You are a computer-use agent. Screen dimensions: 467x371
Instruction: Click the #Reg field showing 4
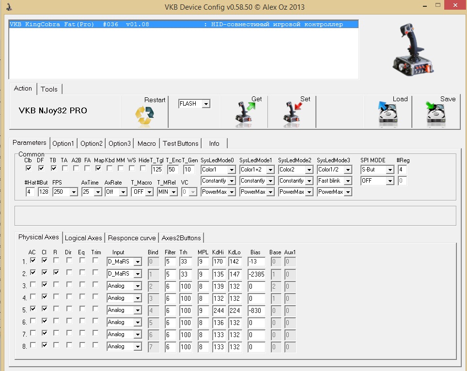[x=402, y=170]
